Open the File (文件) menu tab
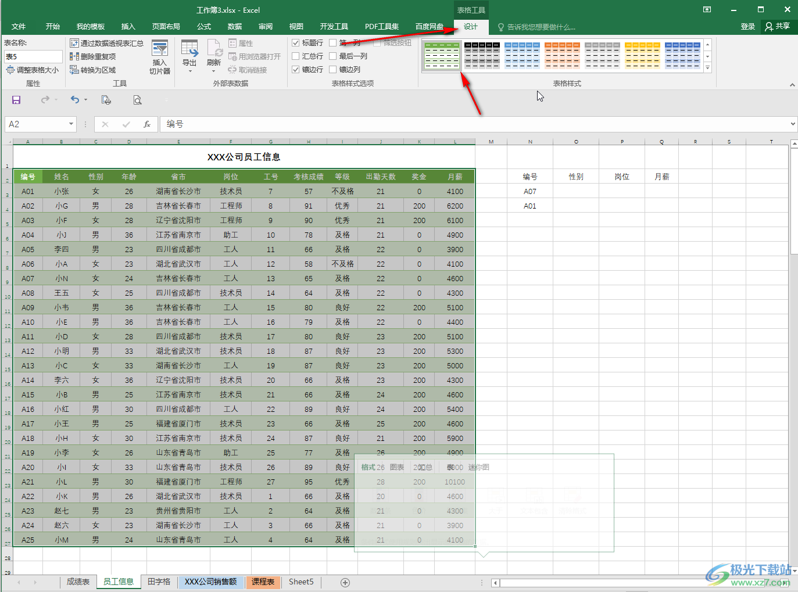The height and width of the screenshot is (592, 798). tap(19, 27)
